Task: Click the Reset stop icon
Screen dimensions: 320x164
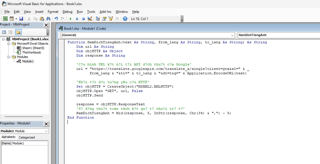Action: click(x=83, y=19)
